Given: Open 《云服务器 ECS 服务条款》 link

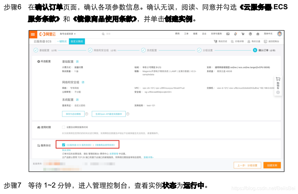Looking at the screenshot, I should (x=79, y=145).
